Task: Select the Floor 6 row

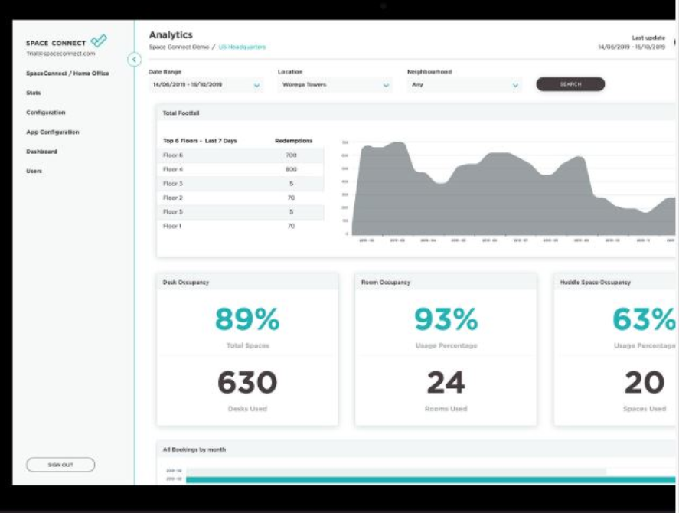Action: [x=240, y=155]
